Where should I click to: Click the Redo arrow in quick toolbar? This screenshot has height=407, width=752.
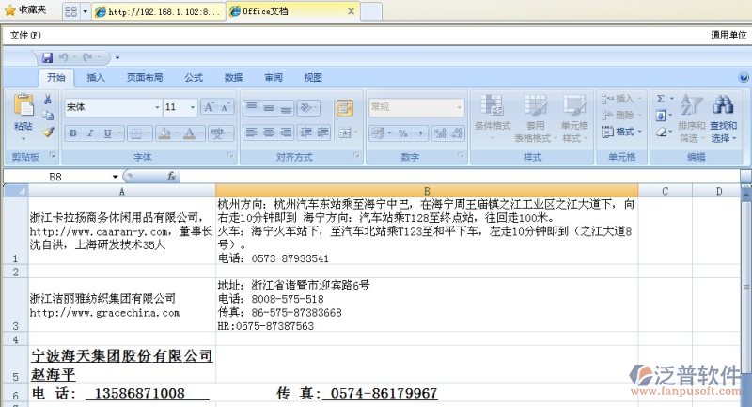87,57
